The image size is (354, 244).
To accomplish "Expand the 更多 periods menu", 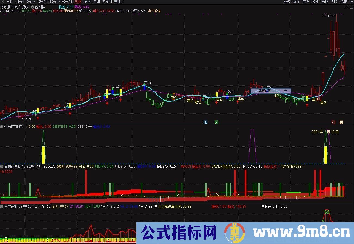I will [119, 2].
